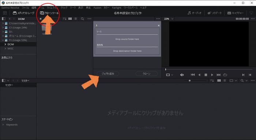Toggle loop playback

(225, 75)
